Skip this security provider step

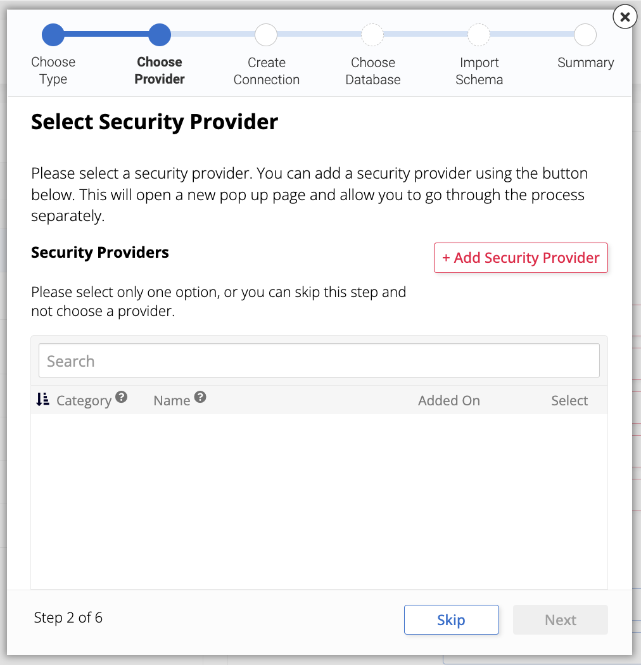(451, 619)
